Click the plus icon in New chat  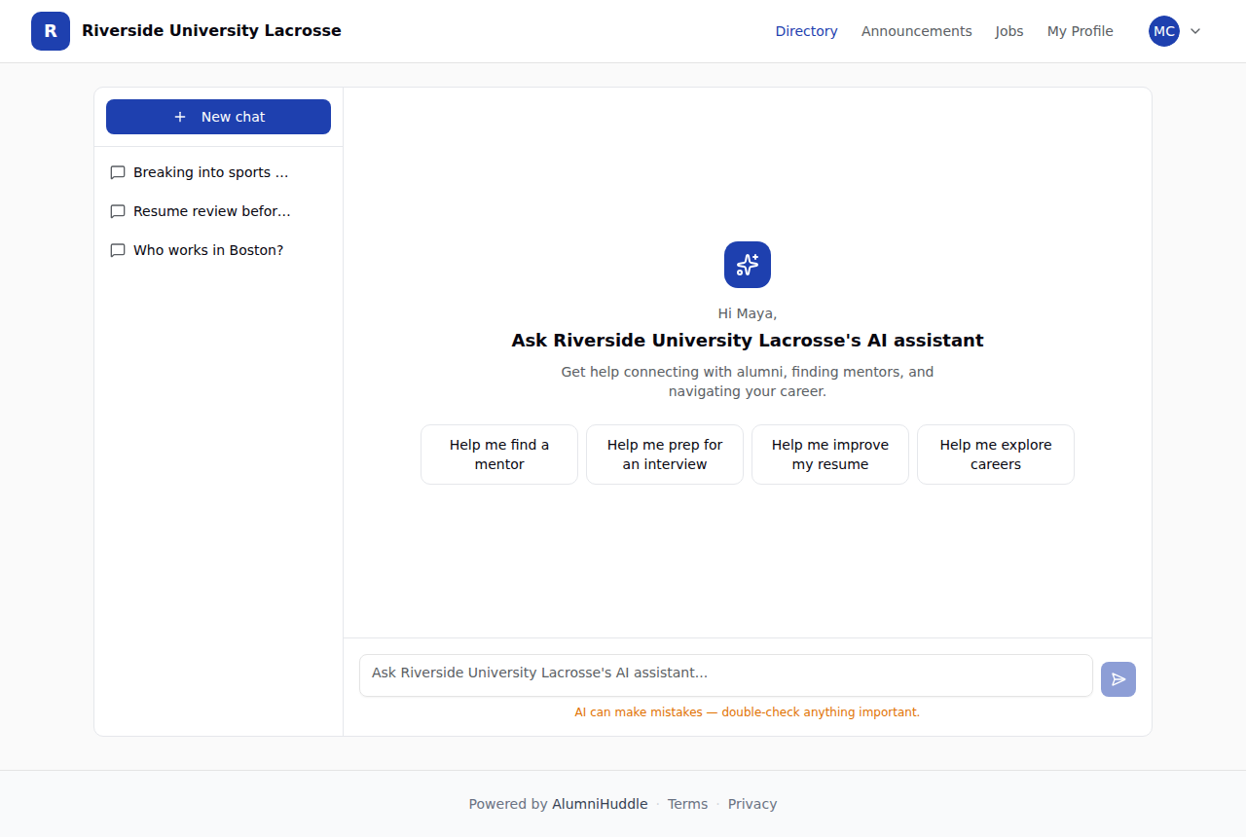(x=180, y=117)
